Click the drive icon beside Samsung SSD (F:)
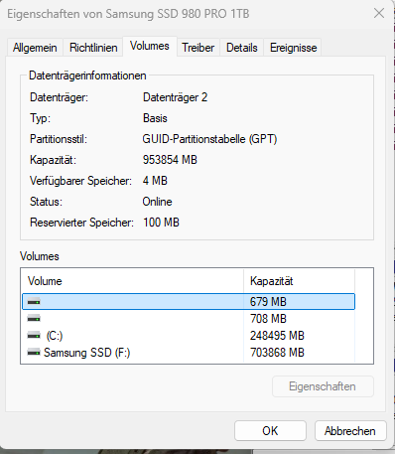The image size is (395, 454). [x=34, y=353]
